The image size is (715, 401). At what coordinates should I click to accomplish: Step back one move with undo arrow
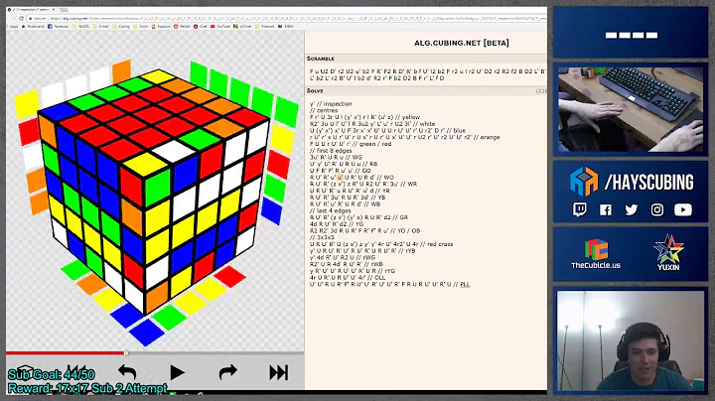[x=127, y=372]
